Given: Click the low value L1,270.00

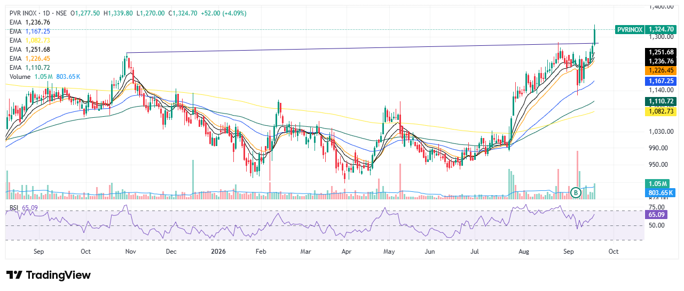Looking at the screenshot, I should (x=150, y=12).
